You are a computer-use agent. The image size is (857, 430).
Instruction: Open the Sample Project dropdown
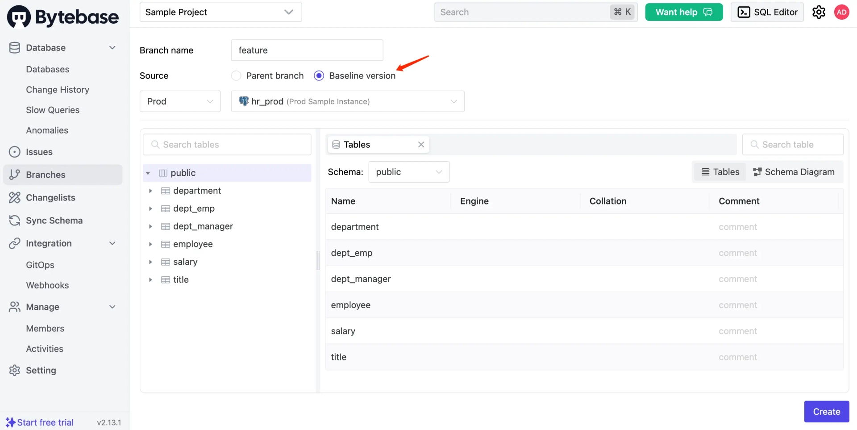tap(220, 12)
